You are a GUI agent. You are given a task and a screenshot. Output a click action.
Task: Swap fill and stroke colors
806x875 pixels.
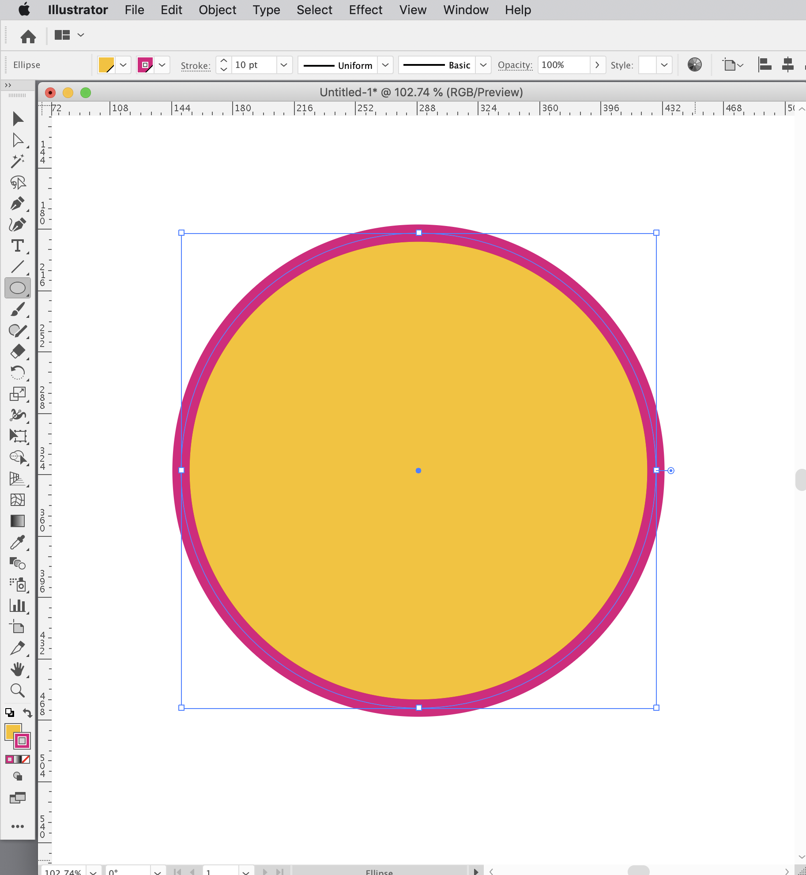click(27, 713)
